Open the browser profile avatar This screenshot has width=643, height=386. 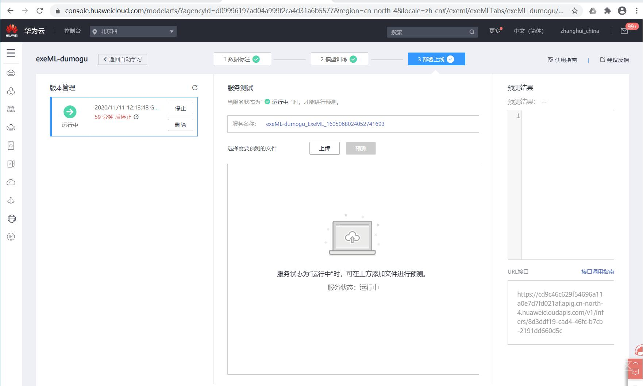coord(622,11)
